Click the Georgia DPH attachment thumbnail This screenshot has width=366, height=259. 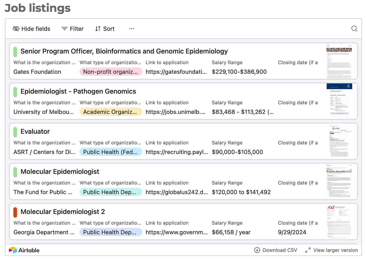click(339, 222)
